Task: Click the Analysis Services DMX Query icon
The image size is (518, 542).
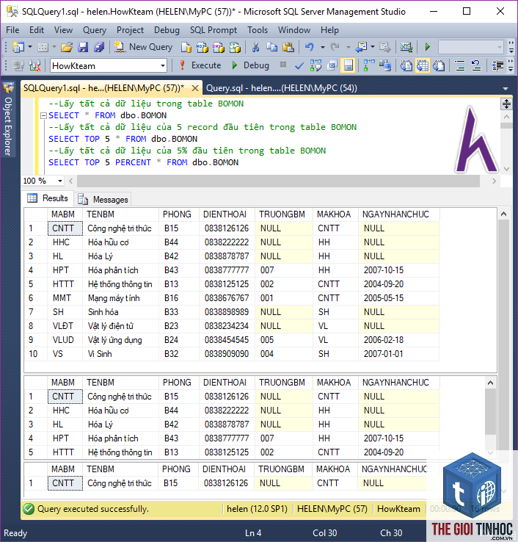Action: [x=218, y=47]
